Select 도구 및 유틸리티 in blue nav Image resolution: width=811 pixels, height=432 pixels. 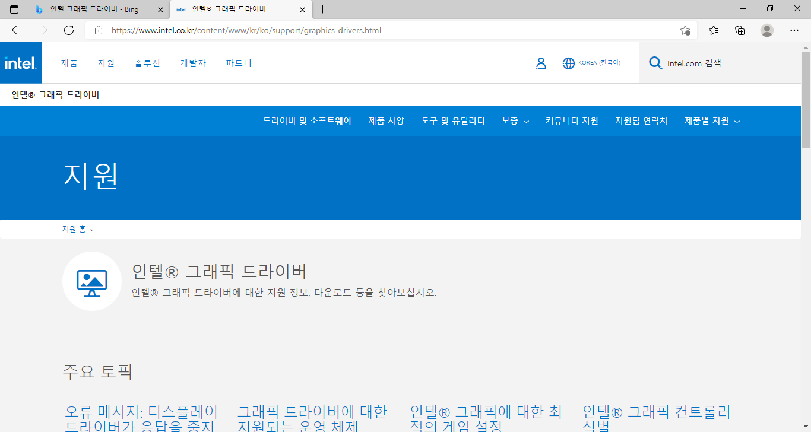tap(453, 120)
